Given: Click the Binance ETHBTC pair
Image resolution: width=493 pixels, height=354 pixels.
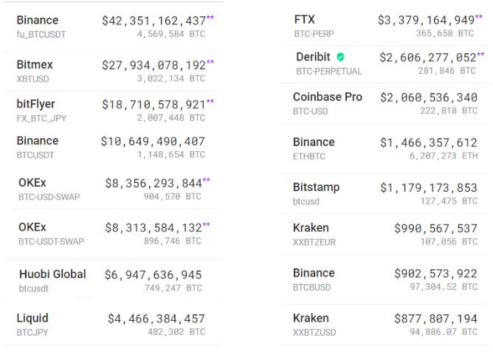Looking at the screenshot, I should [x=385, y=148].
